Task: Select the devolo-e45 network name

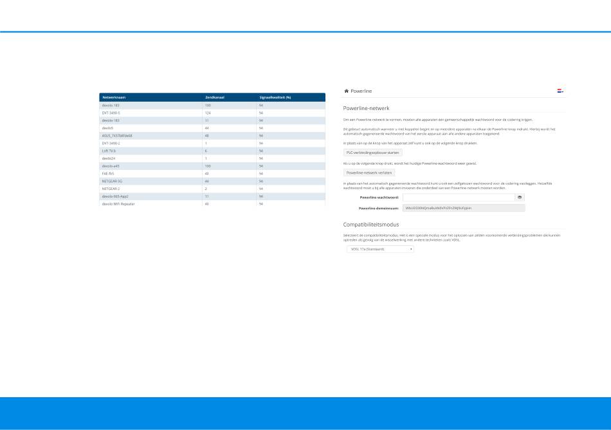Action: (x=111, y=166)
